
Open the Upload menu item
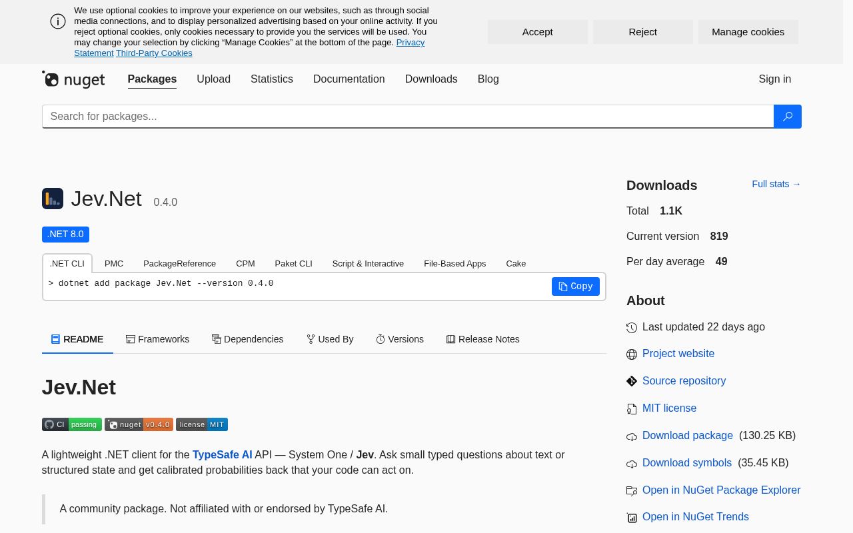pyautogui.click(x=213, y=79)
